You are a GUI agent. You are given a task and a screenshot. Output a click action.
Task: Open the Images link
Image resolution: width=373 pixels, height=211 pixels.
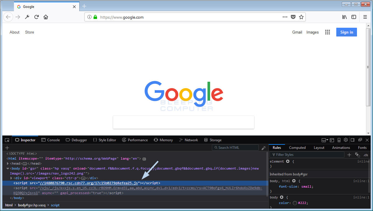pyautogui.click(x=312, y=32)
